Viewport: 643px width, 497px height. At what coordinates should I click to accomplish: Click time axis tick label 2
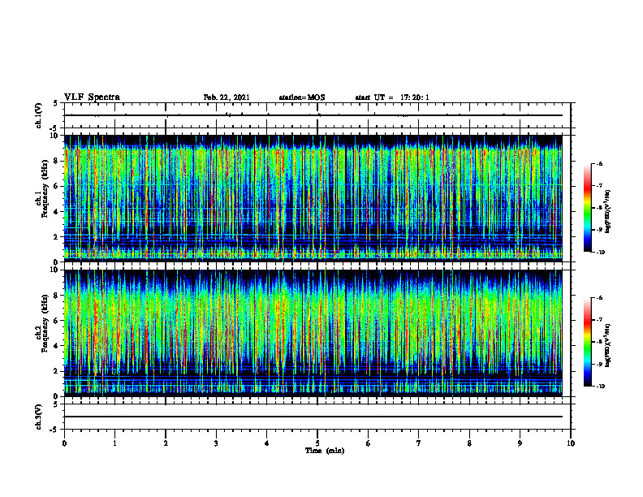166,443
